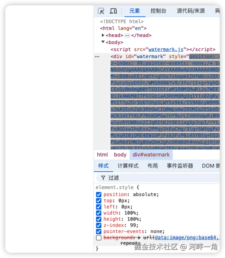Open the 样式 styles pane tab

click(103, 166)
